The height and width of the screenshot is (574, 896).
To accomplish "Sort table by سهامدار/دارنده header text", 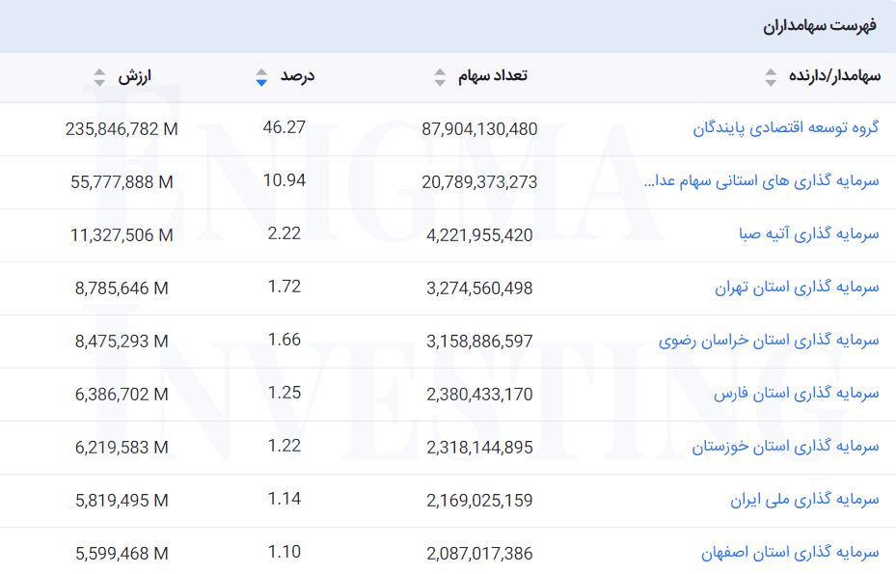I will [x=834, y=76].
